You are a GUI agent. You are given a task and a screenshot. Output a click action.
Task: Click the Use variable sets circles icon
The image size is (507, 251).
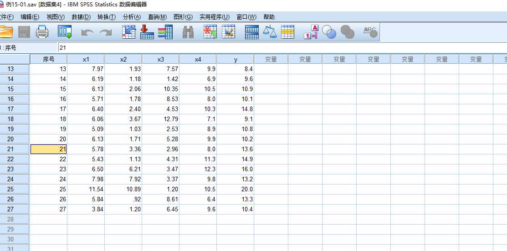point(329,32)
